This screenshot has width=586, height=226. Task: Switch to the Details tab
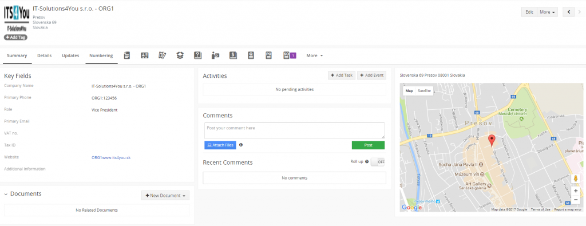[45, 55]
